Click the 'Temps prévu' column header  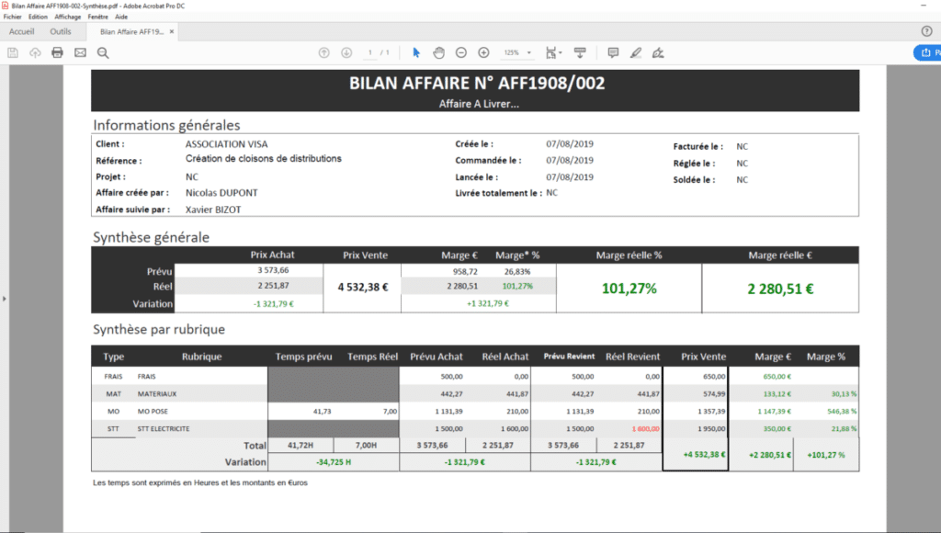[x=303, y=357]
